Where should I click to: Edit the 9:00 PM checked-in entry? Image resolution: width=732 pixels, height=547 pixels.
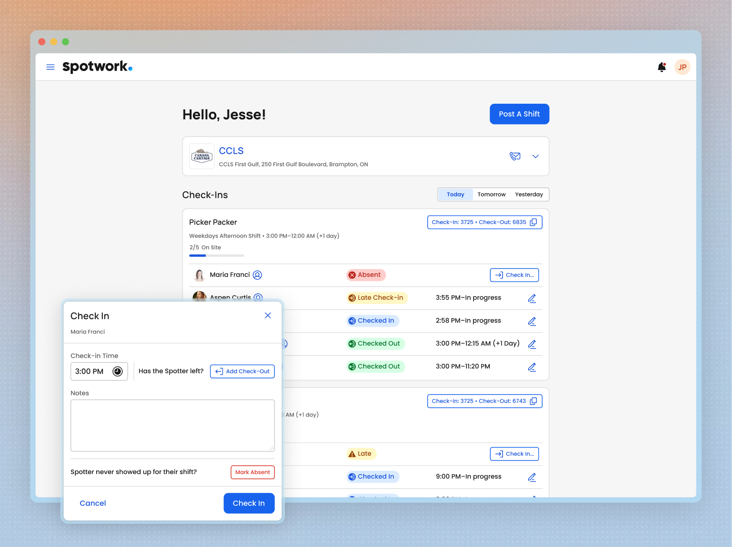(532, 477)
